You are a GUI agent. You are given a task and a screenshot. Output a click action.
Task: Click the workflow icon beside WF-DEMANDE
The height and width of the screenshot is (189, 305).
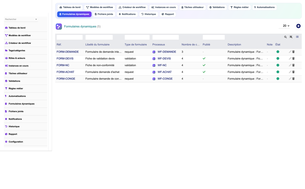(x=154, y=52)
